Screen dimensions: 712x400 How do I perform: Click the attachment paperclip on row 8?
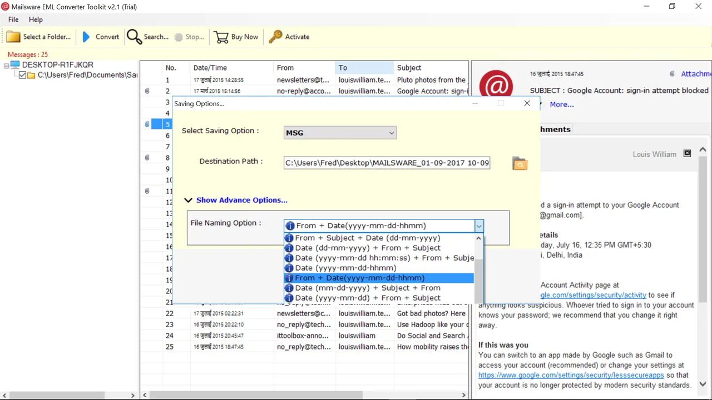[147, 158]
